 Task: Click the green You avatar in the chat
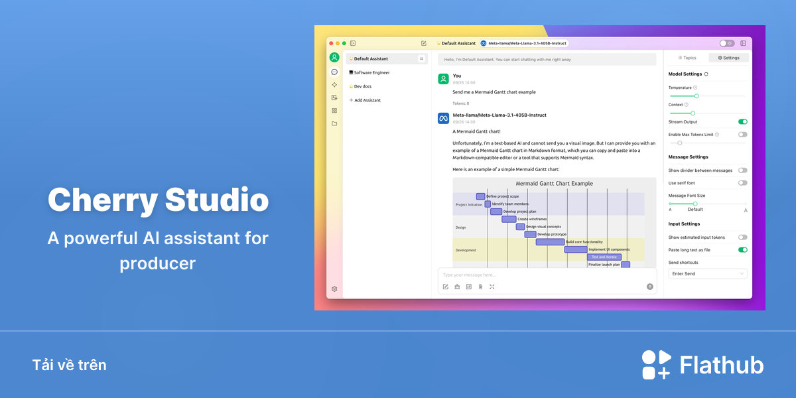click(443, 79)
